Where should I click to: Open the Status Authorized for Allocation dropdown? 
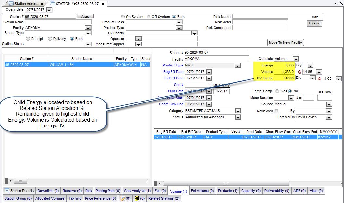[x=238, y=117]
